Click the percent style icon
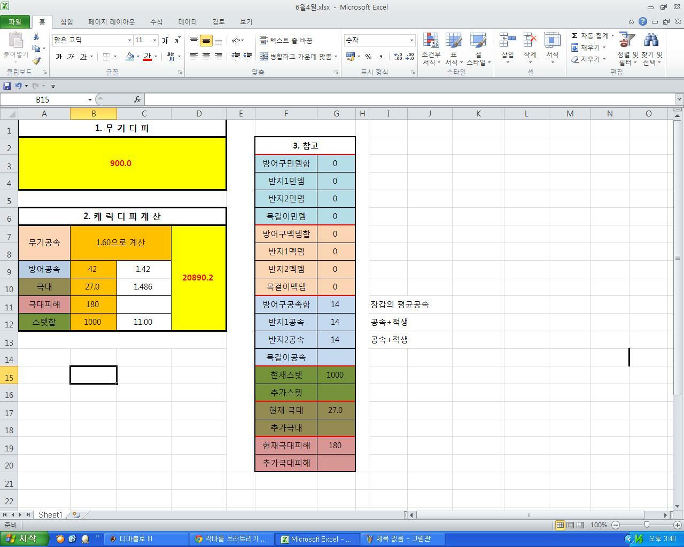This screenshot has width=684, height=547. coord(368,57)
